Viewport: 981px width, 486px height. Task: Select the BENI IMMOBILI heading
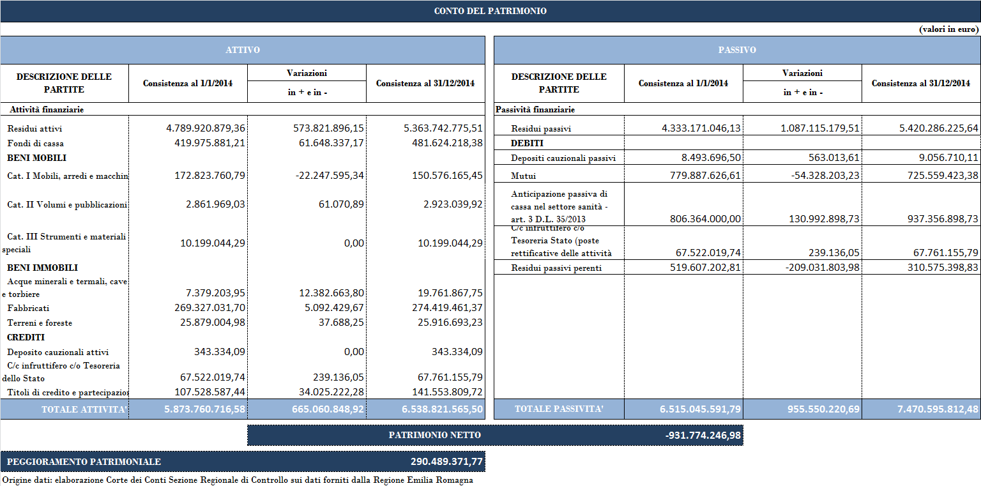click(x=42, y=268)
